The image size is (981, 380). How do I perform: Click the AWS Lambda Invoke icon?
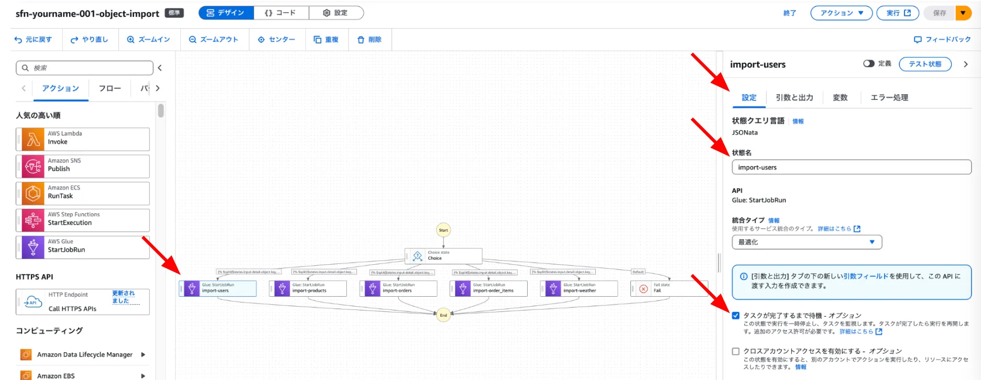tap(33, 139)
